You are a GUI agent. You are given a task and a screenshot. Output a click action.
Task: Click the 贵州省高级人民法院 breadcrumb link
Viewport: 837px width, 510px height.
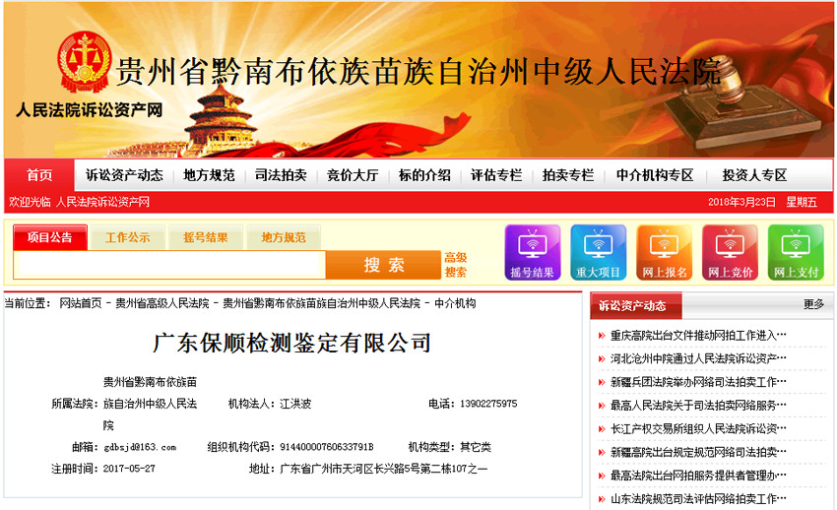click(x=161, y=303)
